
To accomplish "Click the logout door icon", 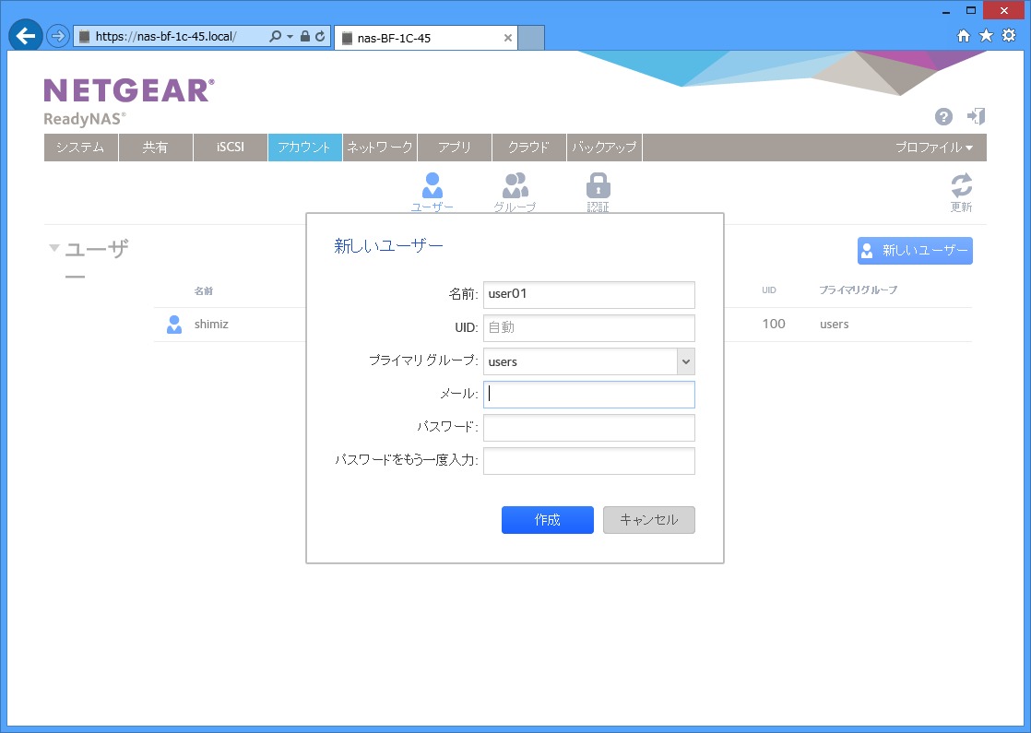I will click(x=976, y=116).
